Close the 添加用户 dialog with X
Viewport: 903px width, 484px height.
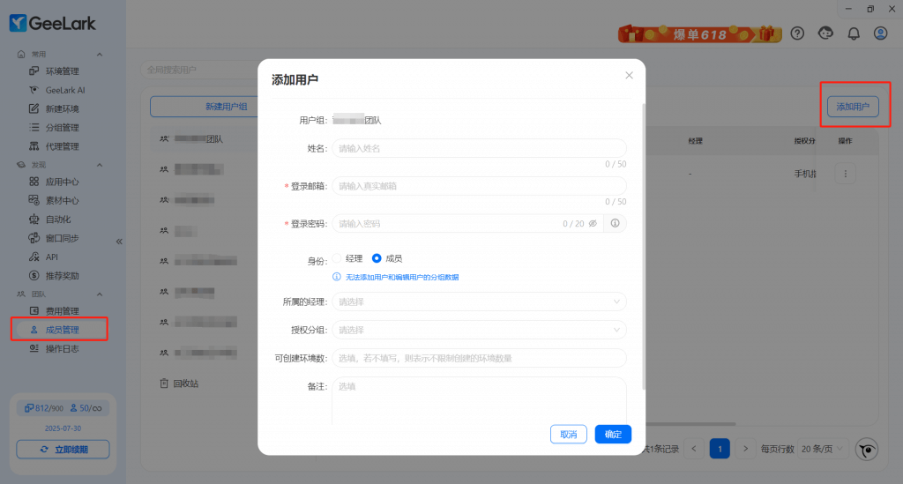tap(629, 76)
